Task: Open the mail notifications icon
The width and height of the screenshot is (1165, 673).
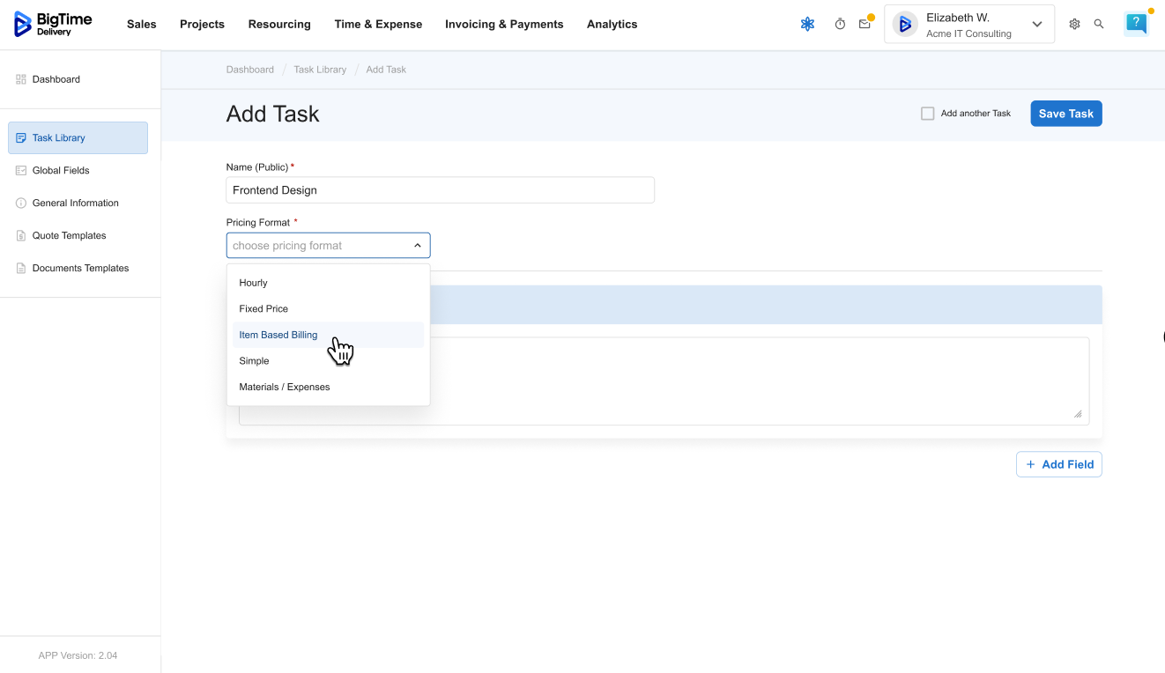Action: pos(864,25)
